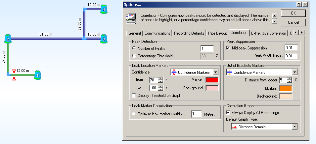Click the Options dialog help question mark
Screen dimensions: 316x144
click(x=300, y=4)
